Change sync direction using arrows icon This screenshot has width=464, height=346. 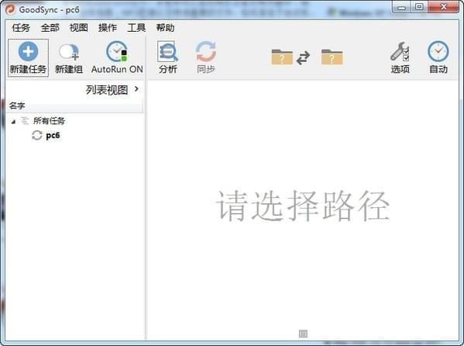tap(303, 57)
